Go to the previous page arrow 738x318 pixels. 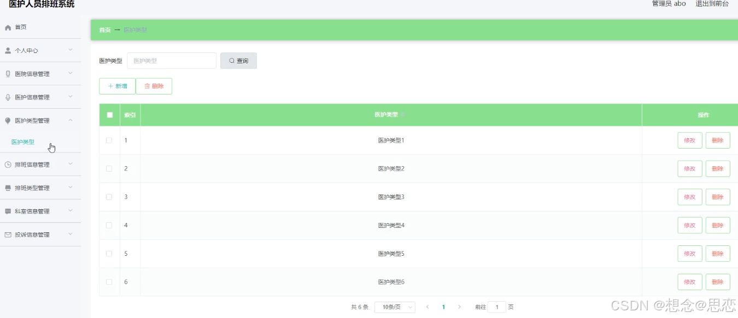point(427,307)
